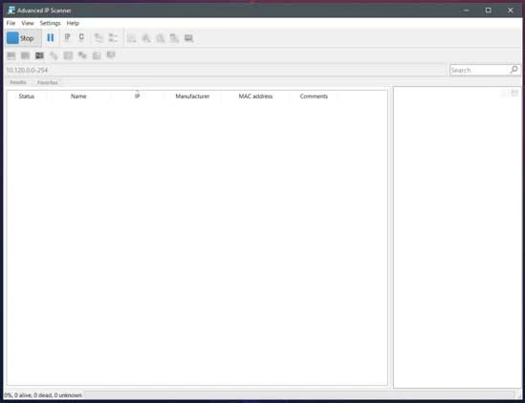Click the C subnet class icon
This screenshot has height=403, width=525.
(x=81, y=37)
